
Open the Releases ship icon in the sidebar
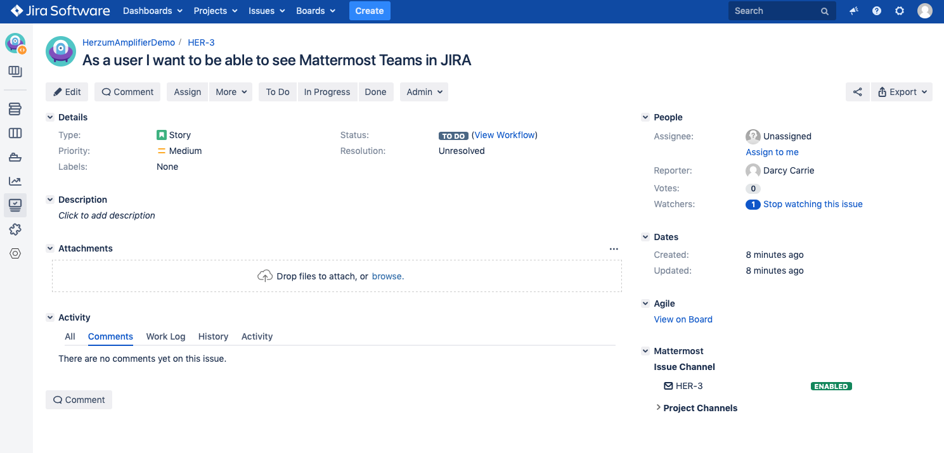(15, 157)
